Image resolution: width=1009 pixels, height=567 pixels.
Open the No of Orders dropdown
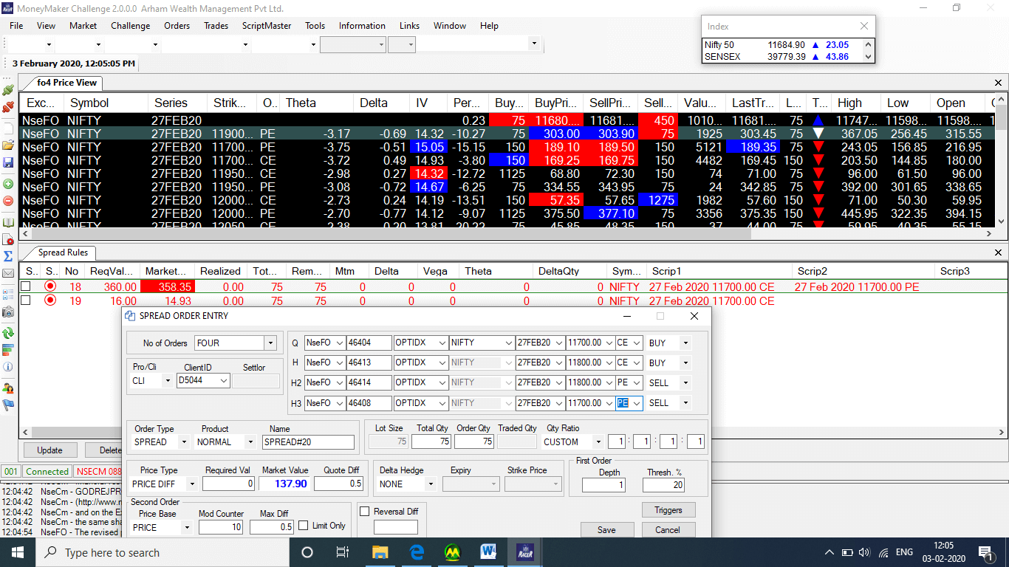coord(270,343)
